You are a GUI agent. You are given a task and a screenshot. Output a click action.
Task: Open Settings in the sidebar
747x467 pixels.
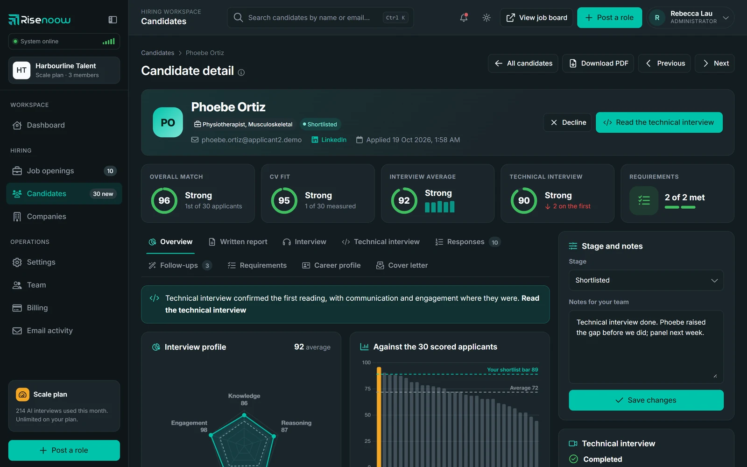[x=64, y=262]
